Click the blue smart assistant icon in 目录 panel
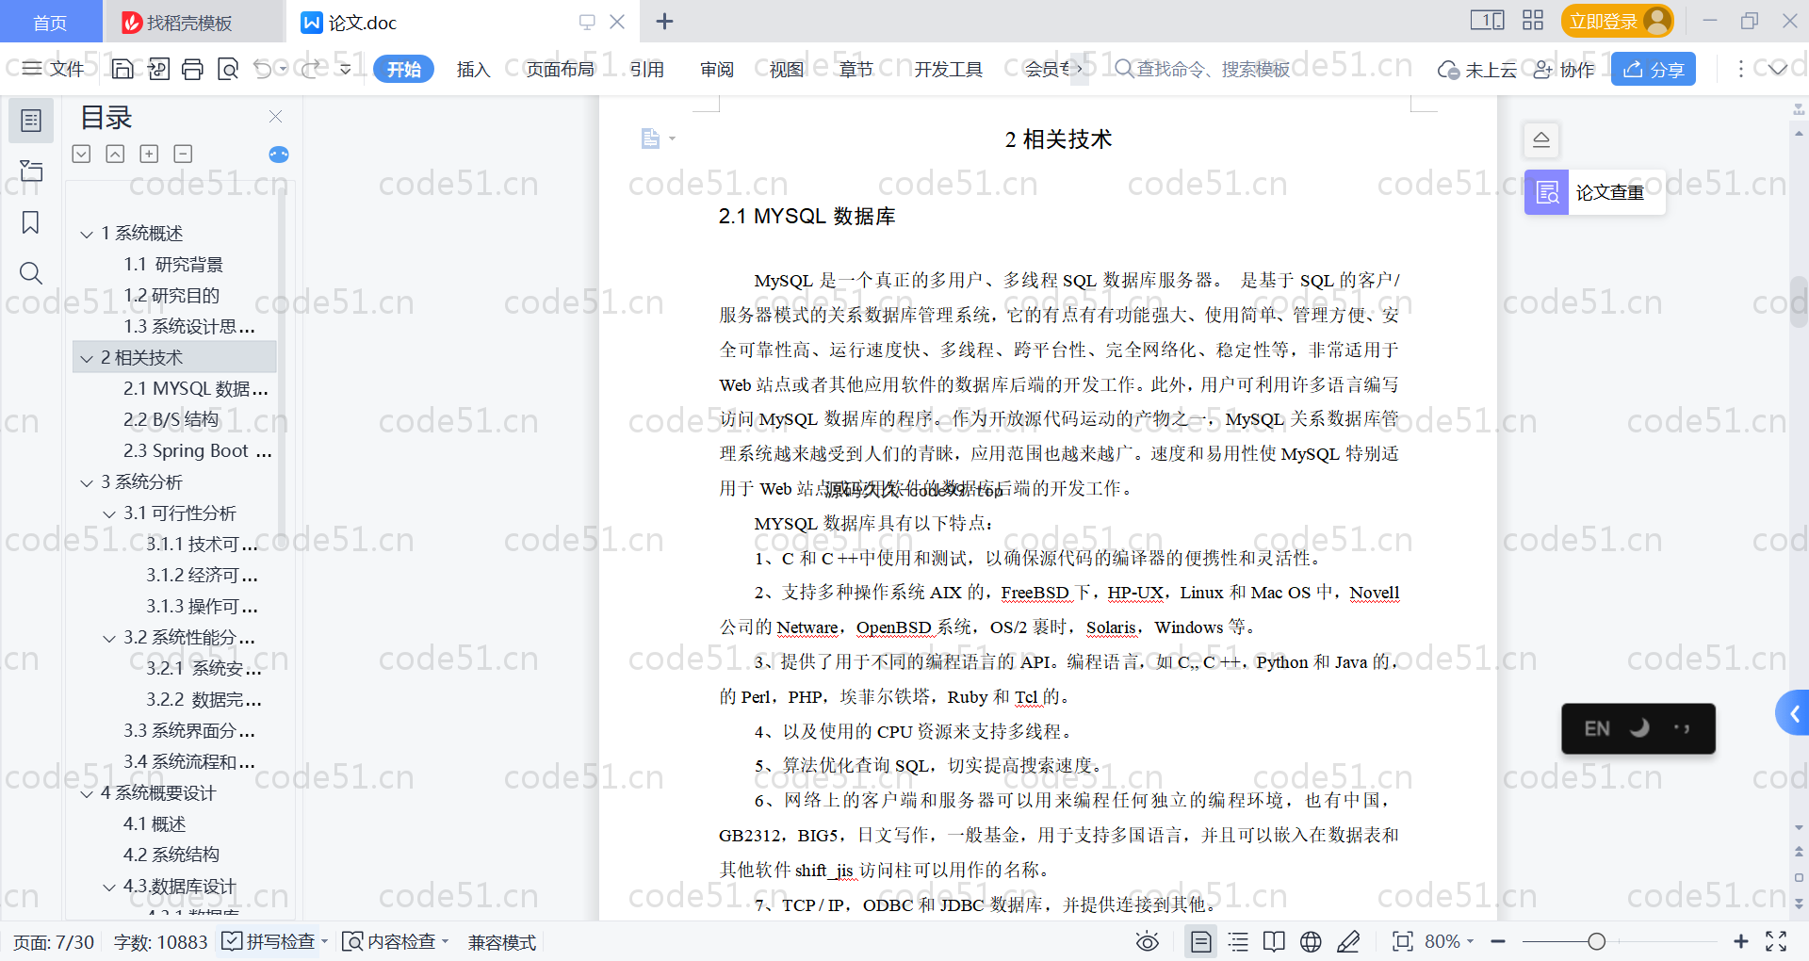The height and width of the screenshot is (961, 1809). (279, 155)
